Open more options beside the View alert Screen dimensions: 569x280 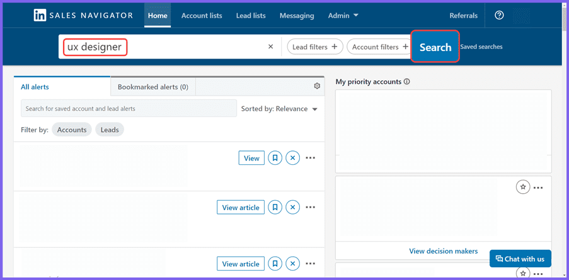tap(310, 158)
